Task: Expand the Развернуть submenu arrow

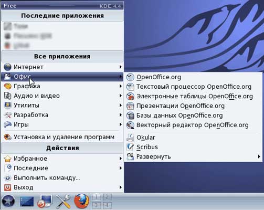Action: click(x=259, y=156)
